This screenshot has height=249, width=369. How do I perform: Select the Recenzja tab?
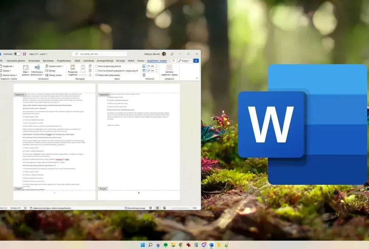[121, 61]
